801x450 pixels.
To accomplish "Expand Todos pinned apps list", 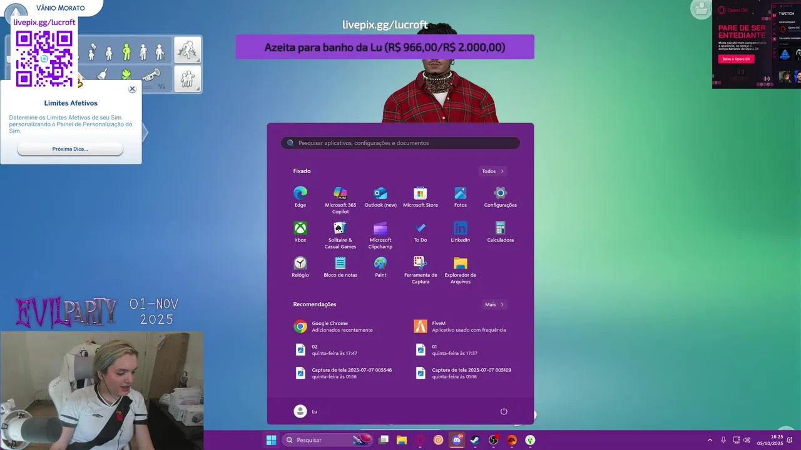I will coord(493,171).
